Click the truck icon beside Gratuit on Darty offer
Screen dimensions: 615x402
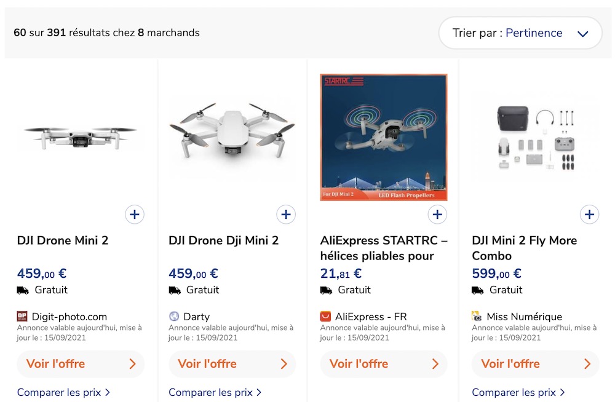tap(174, 290)
